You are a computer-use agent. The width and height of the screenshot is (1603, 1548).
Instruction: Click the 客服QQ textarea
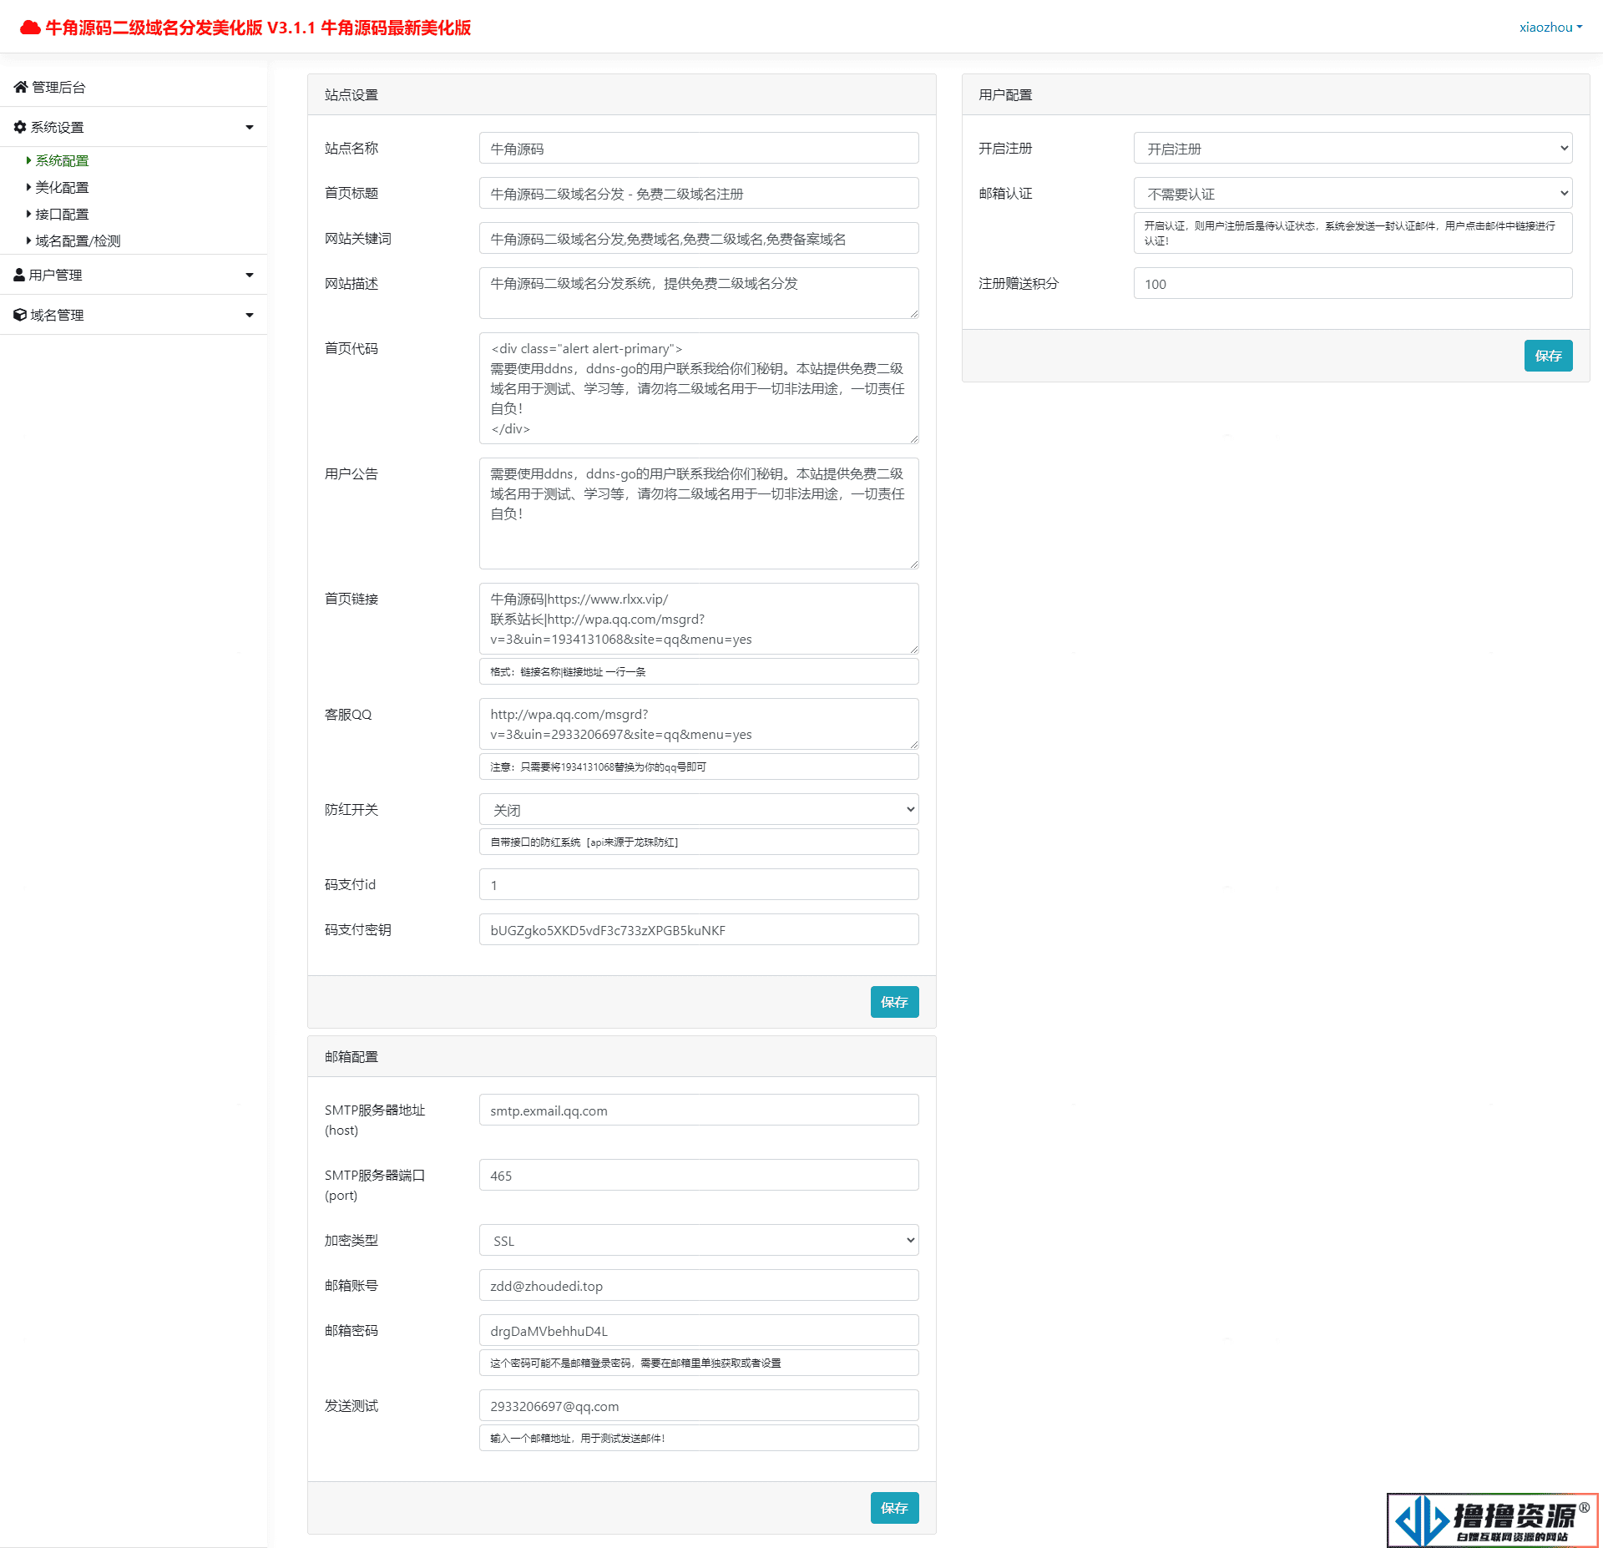coord(699,724)
